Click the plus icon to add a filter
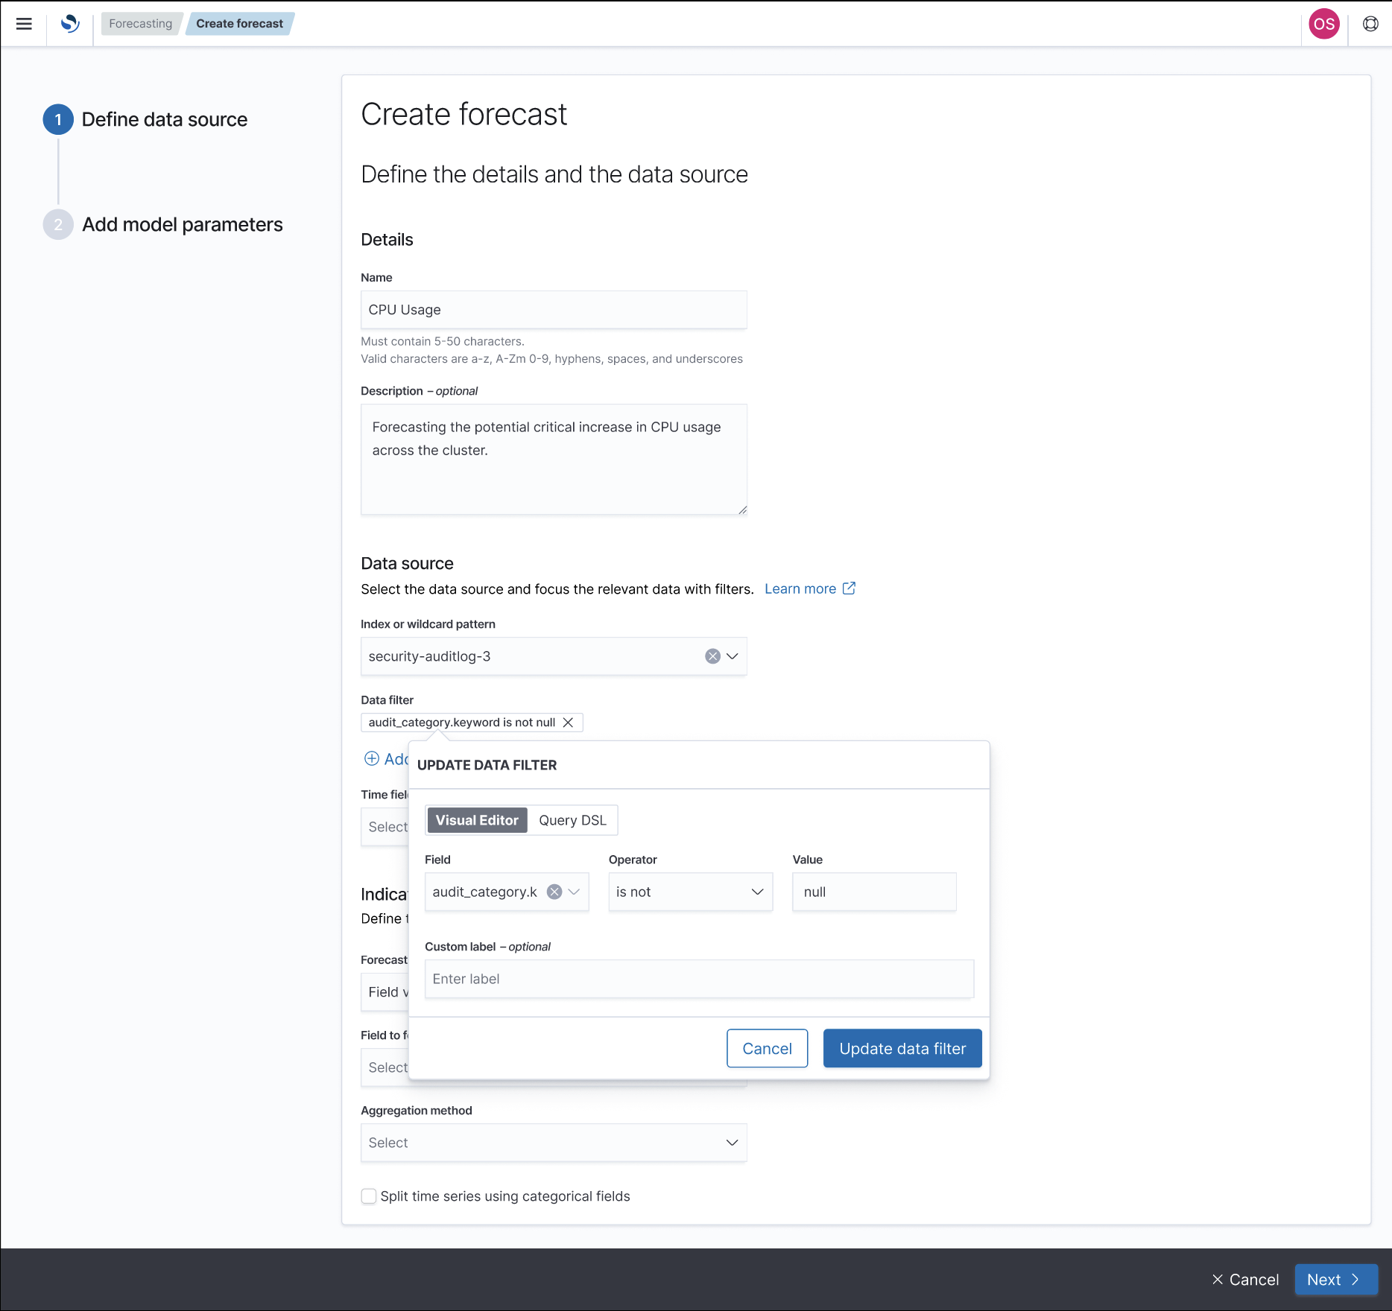 [372, 758]
